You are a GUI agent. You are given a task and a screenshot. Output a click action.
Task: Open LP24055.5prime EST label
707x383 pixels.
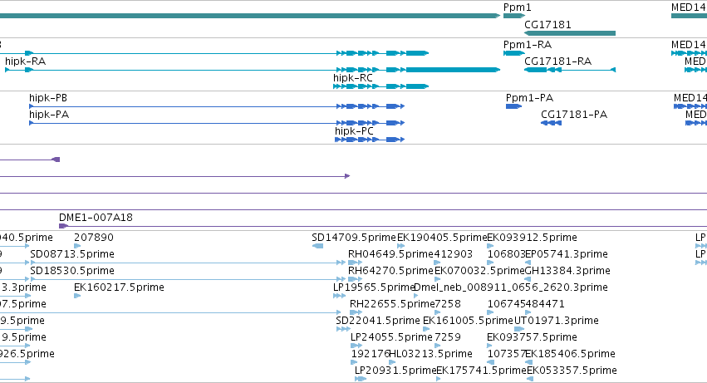pyautogui.click(x=391, y=337)
